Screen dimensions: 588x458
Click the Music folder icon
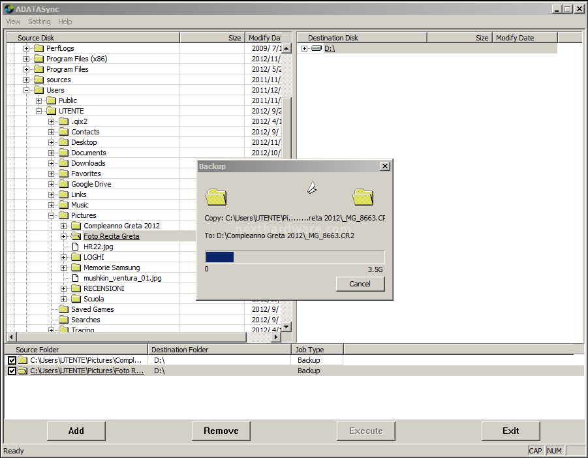(x=64, y=205)
